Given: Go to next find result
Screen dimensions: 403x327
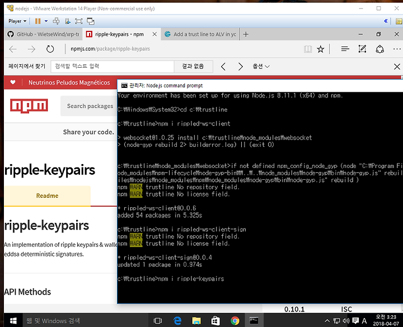Looking at the screenshot, I should tap(240, 67).
